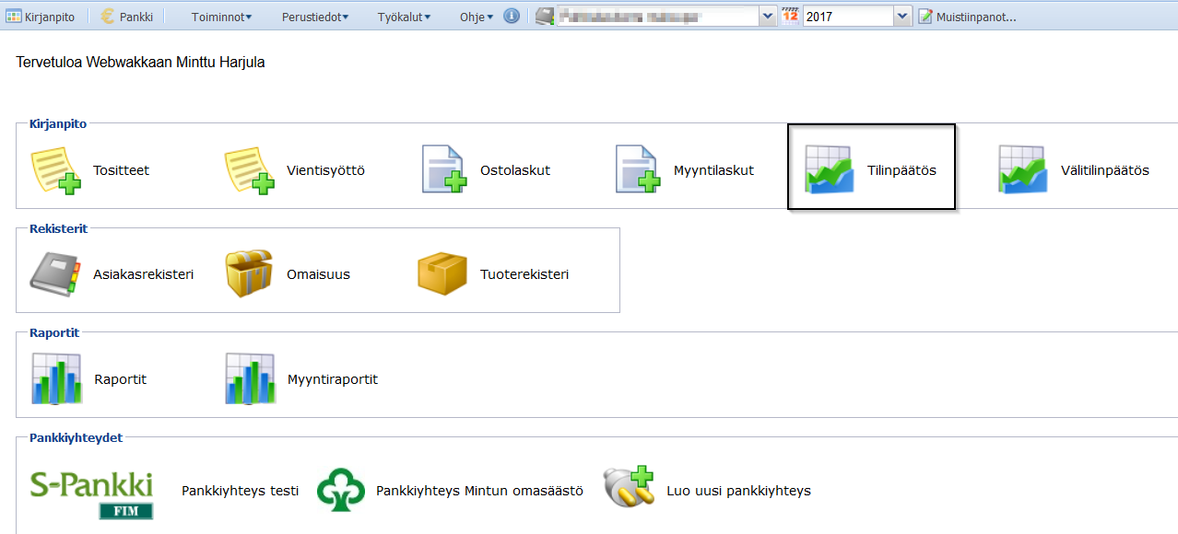Open the company selector dropdown arrow
Image resolution: width=1178 pixels, height=534 pixels.
point(767,17)
